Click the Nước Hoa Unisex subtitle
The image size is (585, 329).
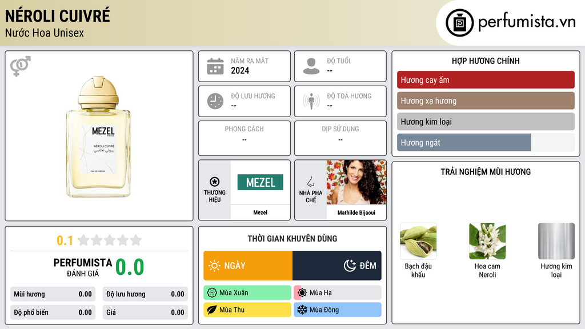pyautogui.click(x=45, y=33)
